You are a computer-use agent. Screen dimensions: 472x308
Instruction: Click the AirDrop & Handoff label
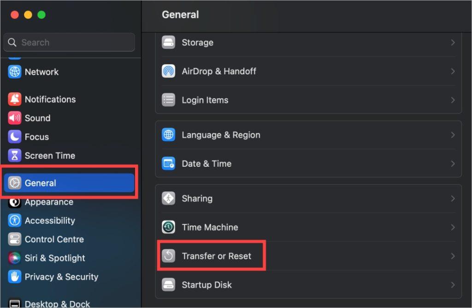(219, 71)
